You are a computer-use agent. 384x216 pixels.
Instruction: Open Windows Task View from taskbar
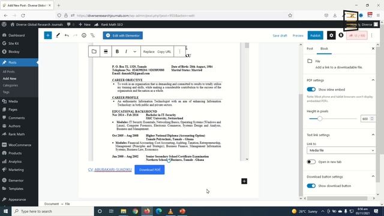click(x=111, y=211)
